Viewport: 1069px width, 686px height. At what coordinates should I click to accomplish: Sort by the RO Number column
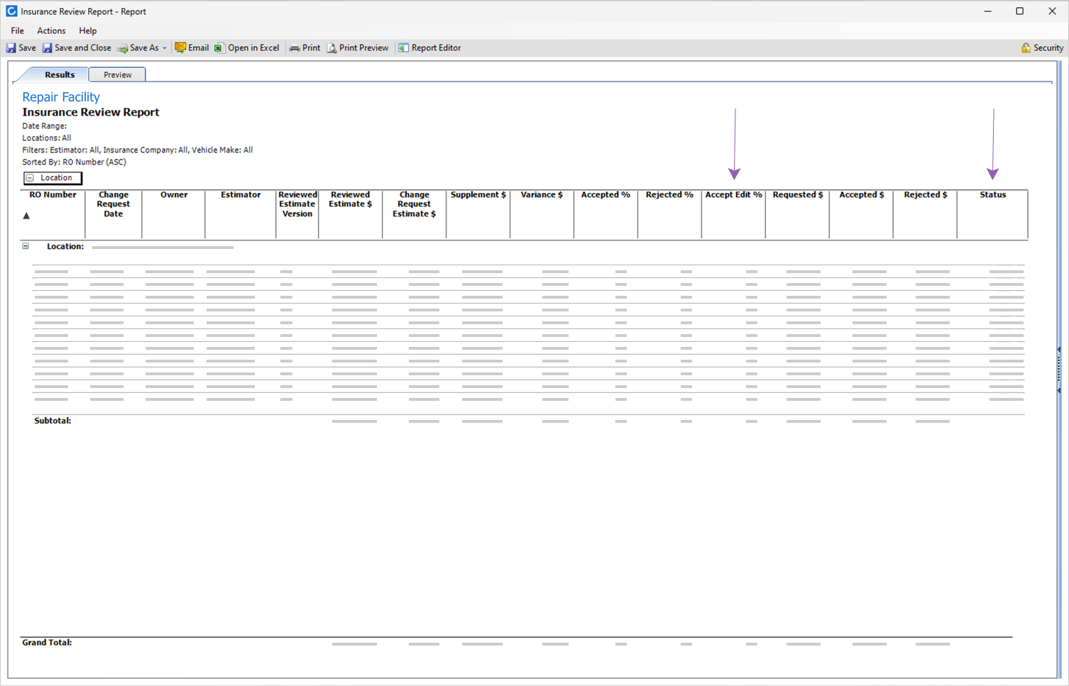53,194
